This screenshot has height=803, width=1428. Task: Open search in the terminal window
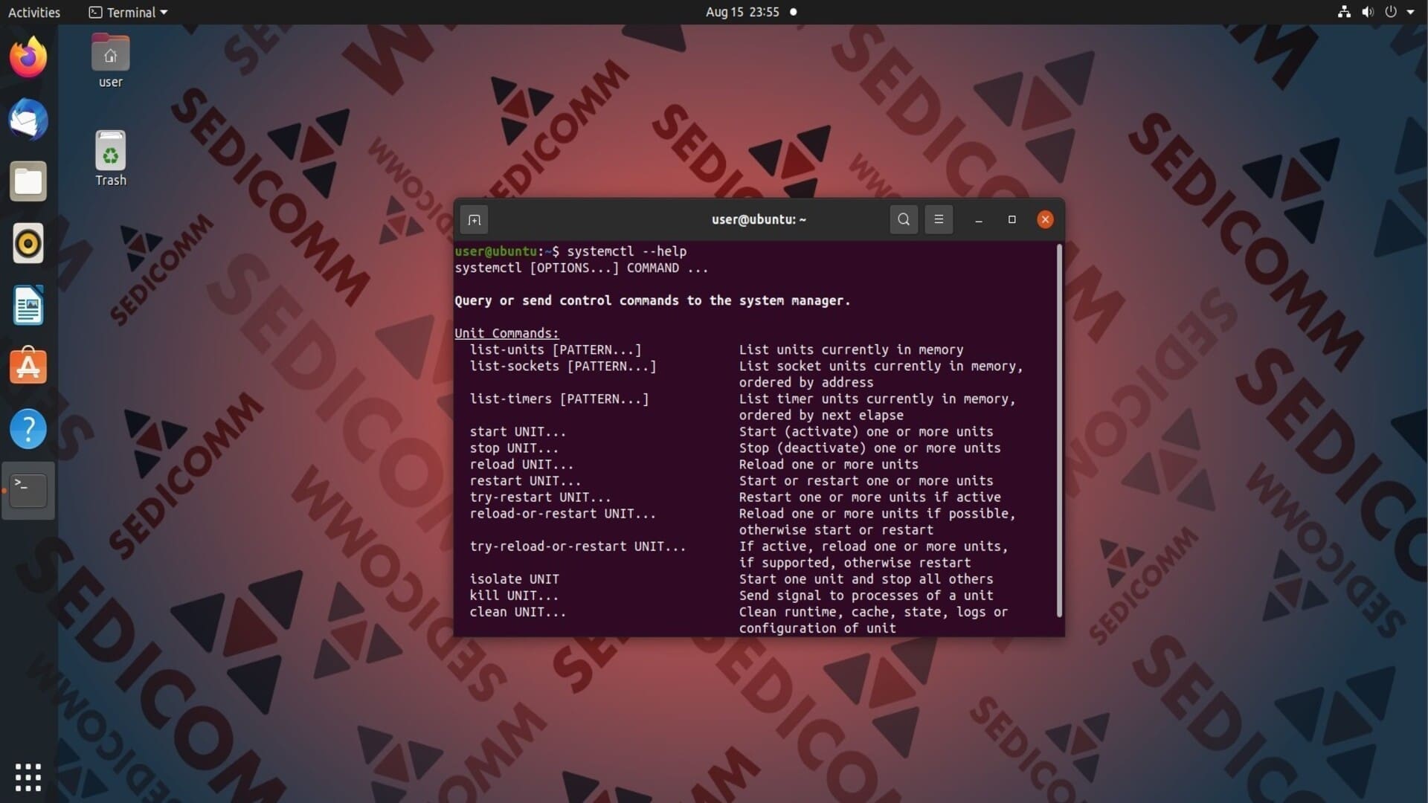click(904, 219)
